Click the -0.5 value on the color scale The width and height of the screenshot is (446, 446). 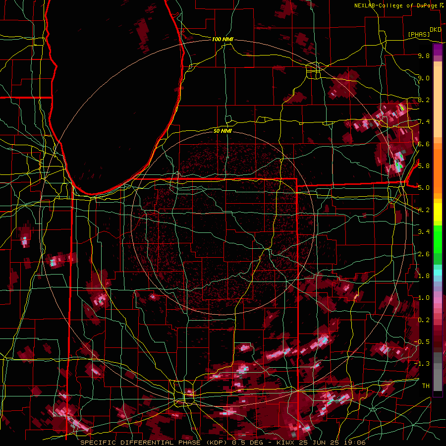tap(422, 341)
